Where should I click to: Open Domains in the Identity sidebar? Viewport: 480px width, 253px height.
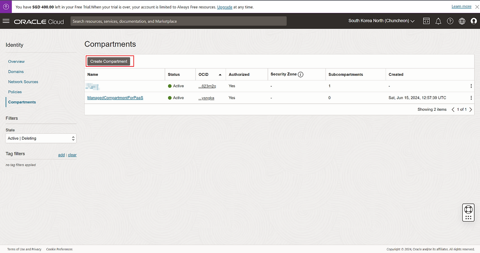pos(16,72)
